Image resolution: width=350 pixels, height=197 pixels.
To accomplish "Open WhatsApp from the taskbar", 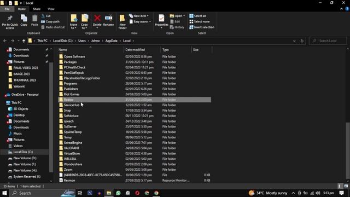I will coord(118,193).
